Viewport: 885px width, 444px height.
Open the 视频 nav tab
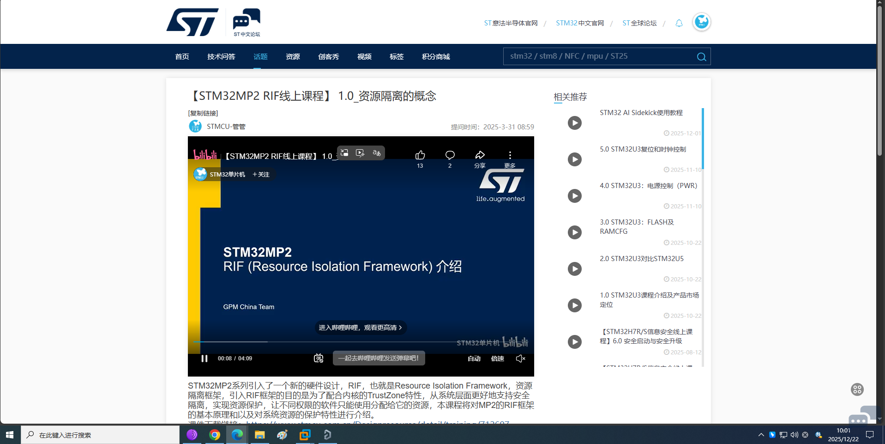click(x=364, y=56)
